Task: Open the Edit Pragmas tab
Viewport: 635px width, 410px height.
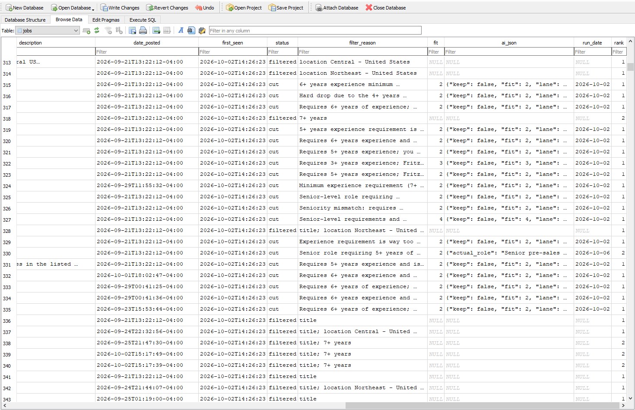Action: pyautogui.click(x=106, y=20)
